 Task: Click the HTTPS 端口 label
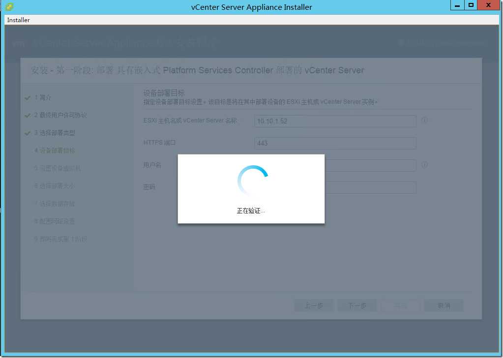159,143
